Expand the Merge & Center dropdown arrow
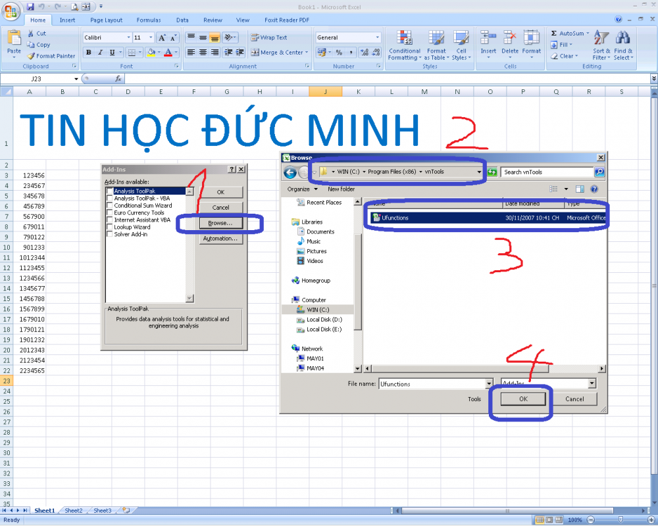The height and width of the screenshot is (526, 658). (307, 53)
